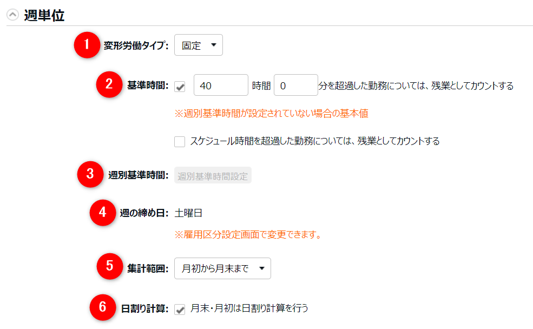Click red numbered badge 4

click(102, 213)
